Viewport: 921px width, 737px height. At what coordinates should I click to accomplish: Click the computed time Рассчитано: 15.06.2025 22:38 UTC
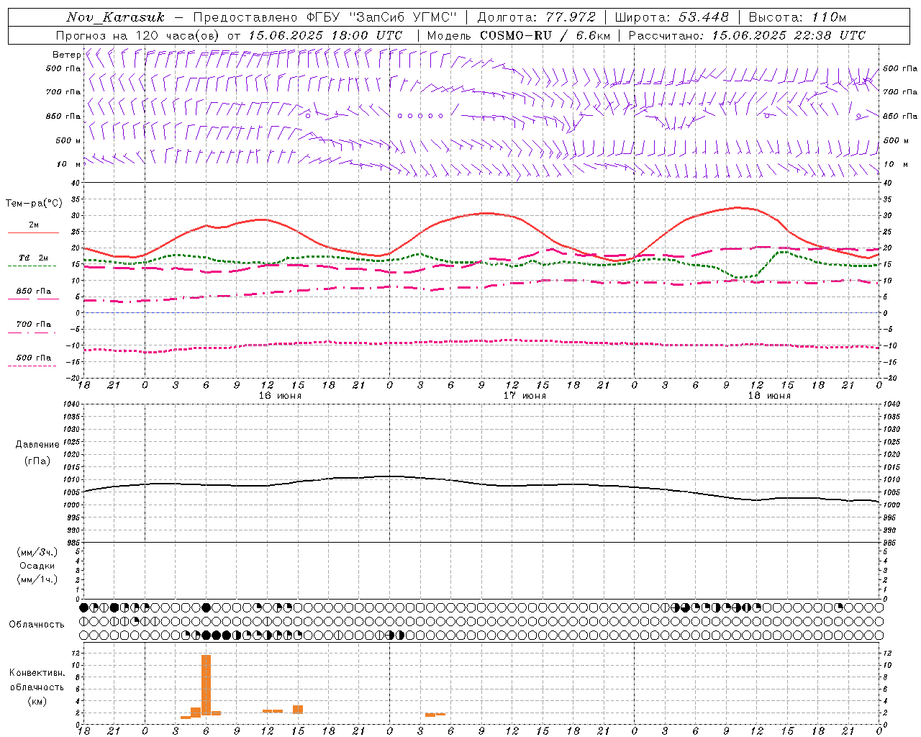[747, 35]
